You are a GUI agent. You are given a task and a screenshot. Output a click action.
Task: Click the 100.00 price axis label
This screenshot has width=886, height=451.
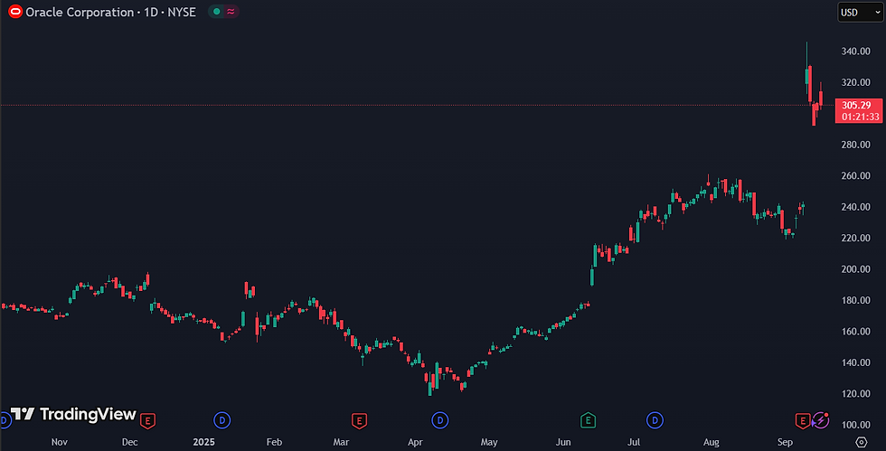click(855, 425)
